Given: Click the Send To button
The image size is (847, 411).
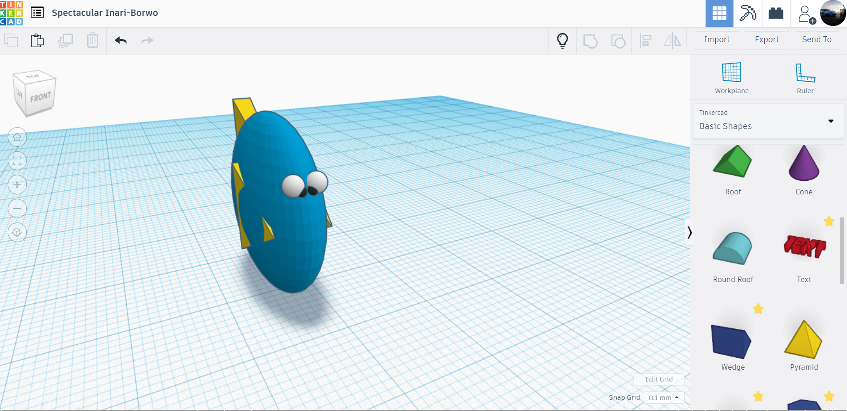Looking at the screenshot, I should click(817, 40).
